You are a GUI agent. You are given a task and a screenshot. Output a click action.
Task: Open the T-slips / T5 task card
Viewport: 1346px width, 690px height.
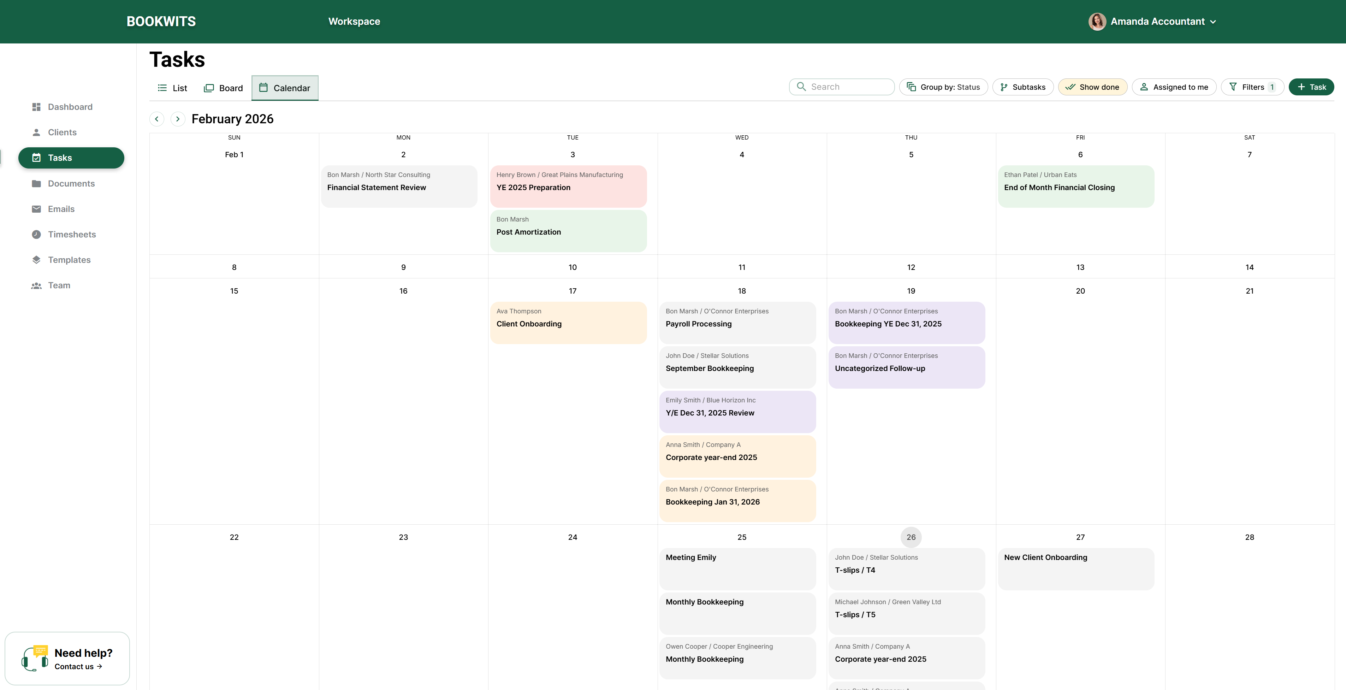907,614
